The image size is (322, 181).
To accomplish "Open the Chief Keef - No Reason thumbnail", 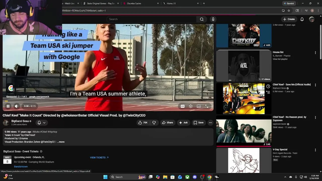I will (x=244, y=131).
